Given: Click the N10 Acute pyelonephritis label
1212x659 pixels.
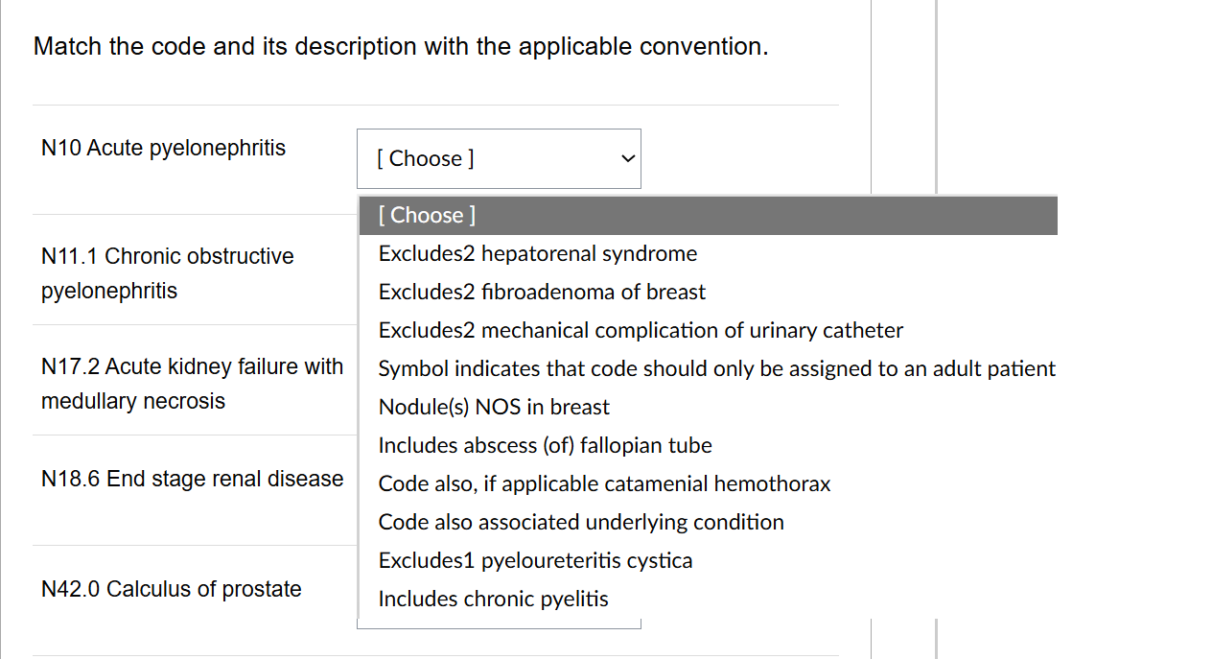Looking at the screenshot, I should [x=163, y=148].
